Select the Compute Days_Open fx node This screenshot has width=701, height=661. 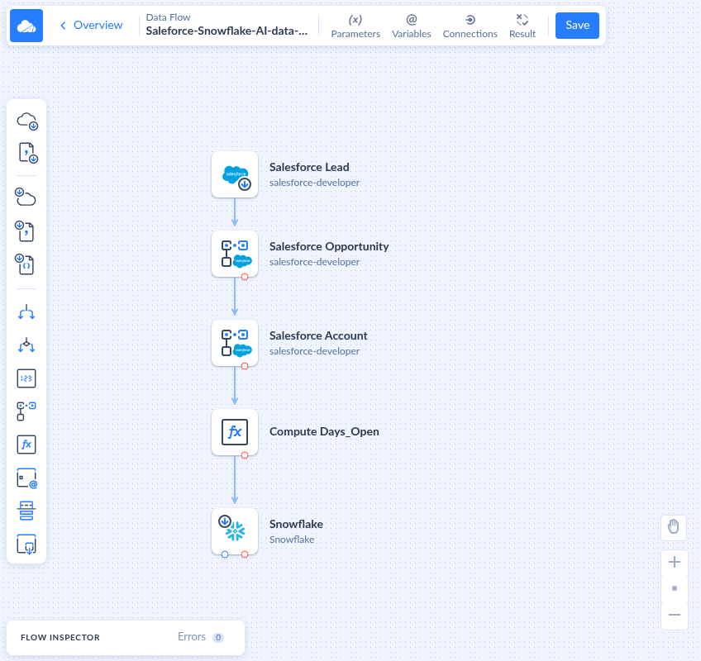tap(235, 432)
